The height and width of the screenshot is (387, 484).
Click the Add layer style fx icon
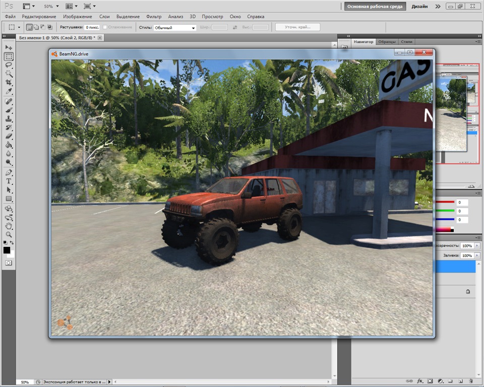point(420,381)
